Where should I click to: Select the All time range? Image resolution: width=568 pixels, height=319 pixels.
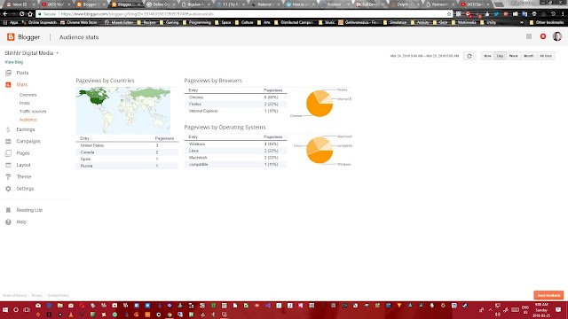[x=546, y=56]
